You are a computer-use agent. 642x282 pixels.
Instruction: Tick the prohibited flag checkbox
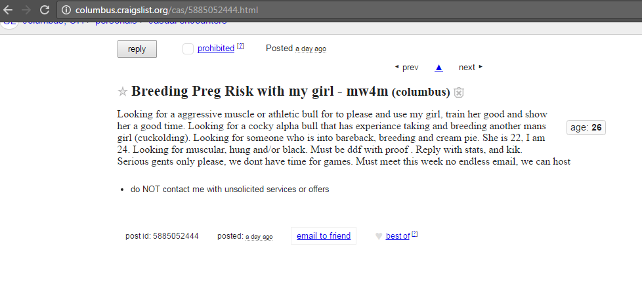[x=188, y=49]
